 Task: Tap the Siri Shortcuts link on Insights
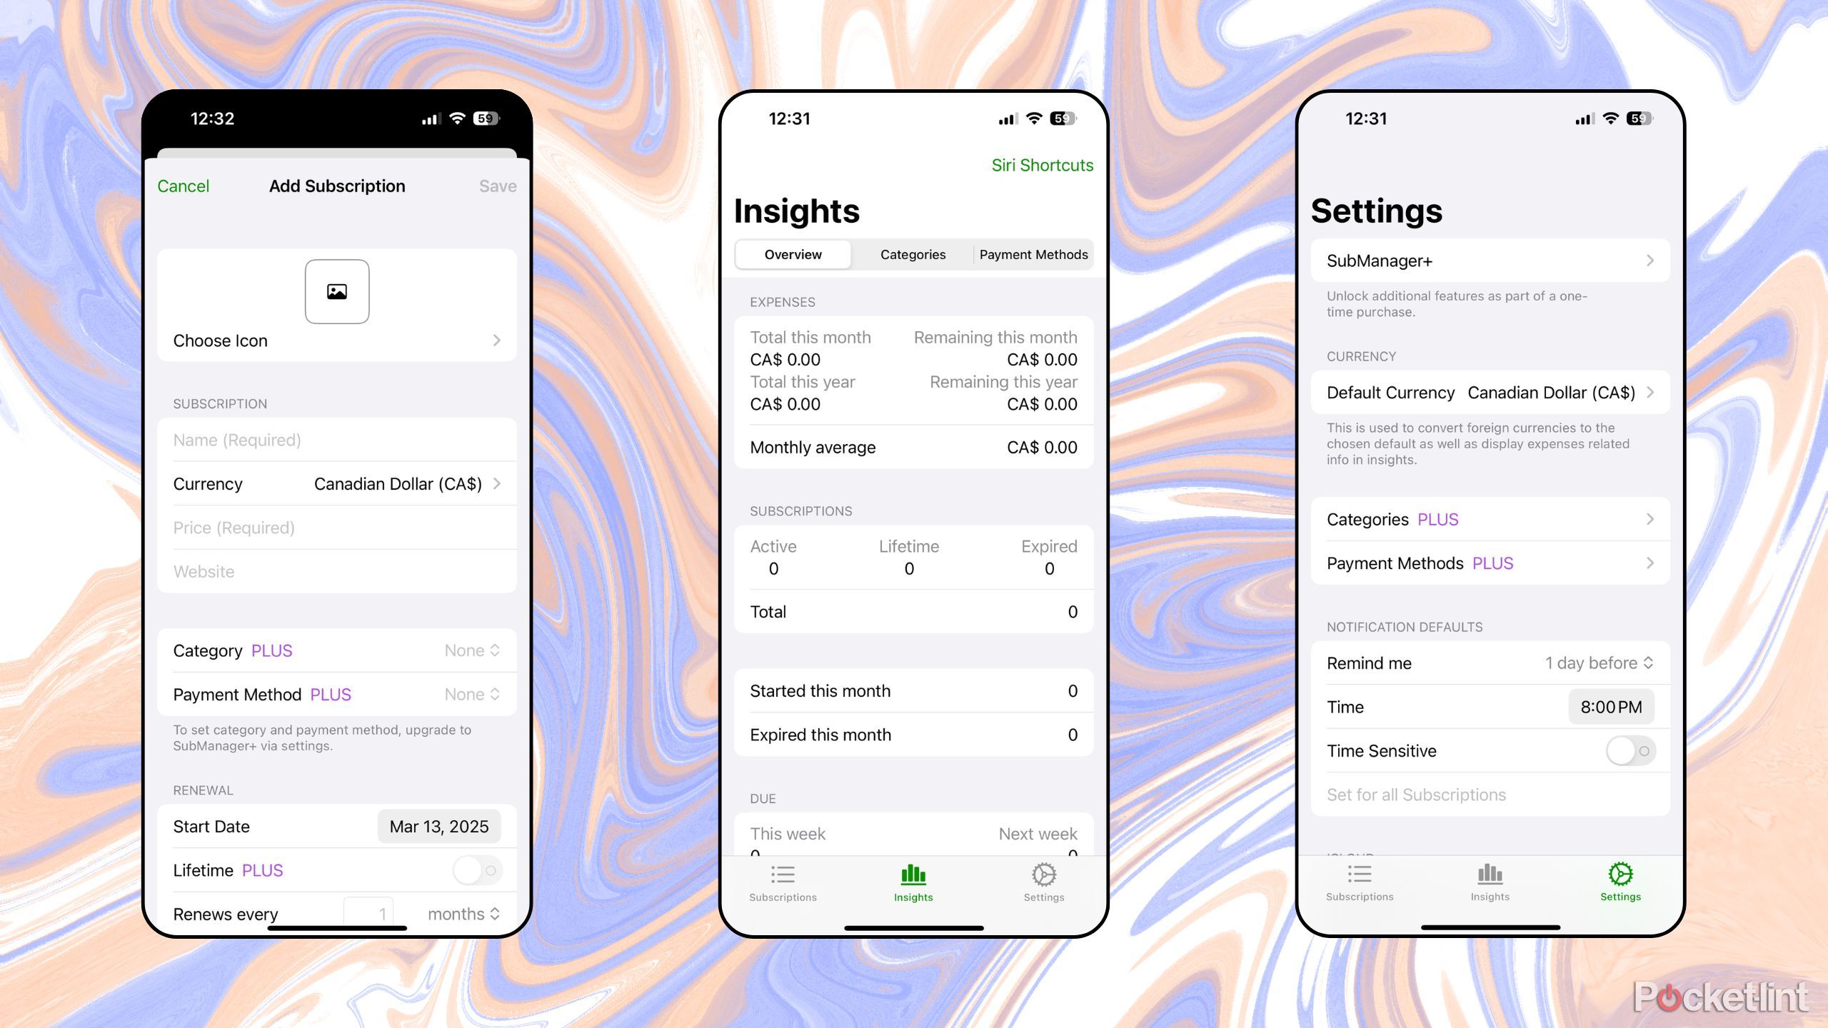(x=1040, y=164)
